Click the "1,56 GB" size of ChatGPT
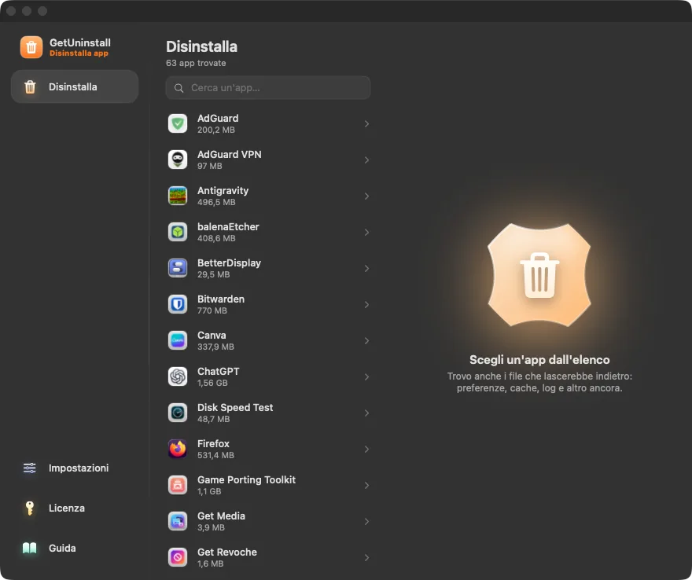The image size is (692, 580). (213, 383)
